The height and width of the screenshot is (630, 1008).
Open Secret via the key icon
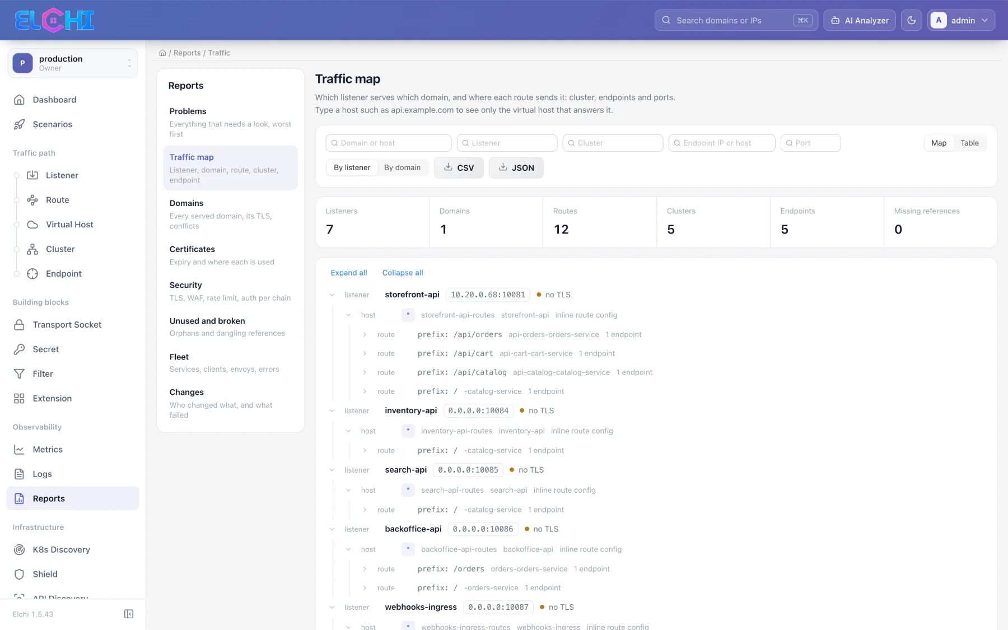tap(19, 349)
